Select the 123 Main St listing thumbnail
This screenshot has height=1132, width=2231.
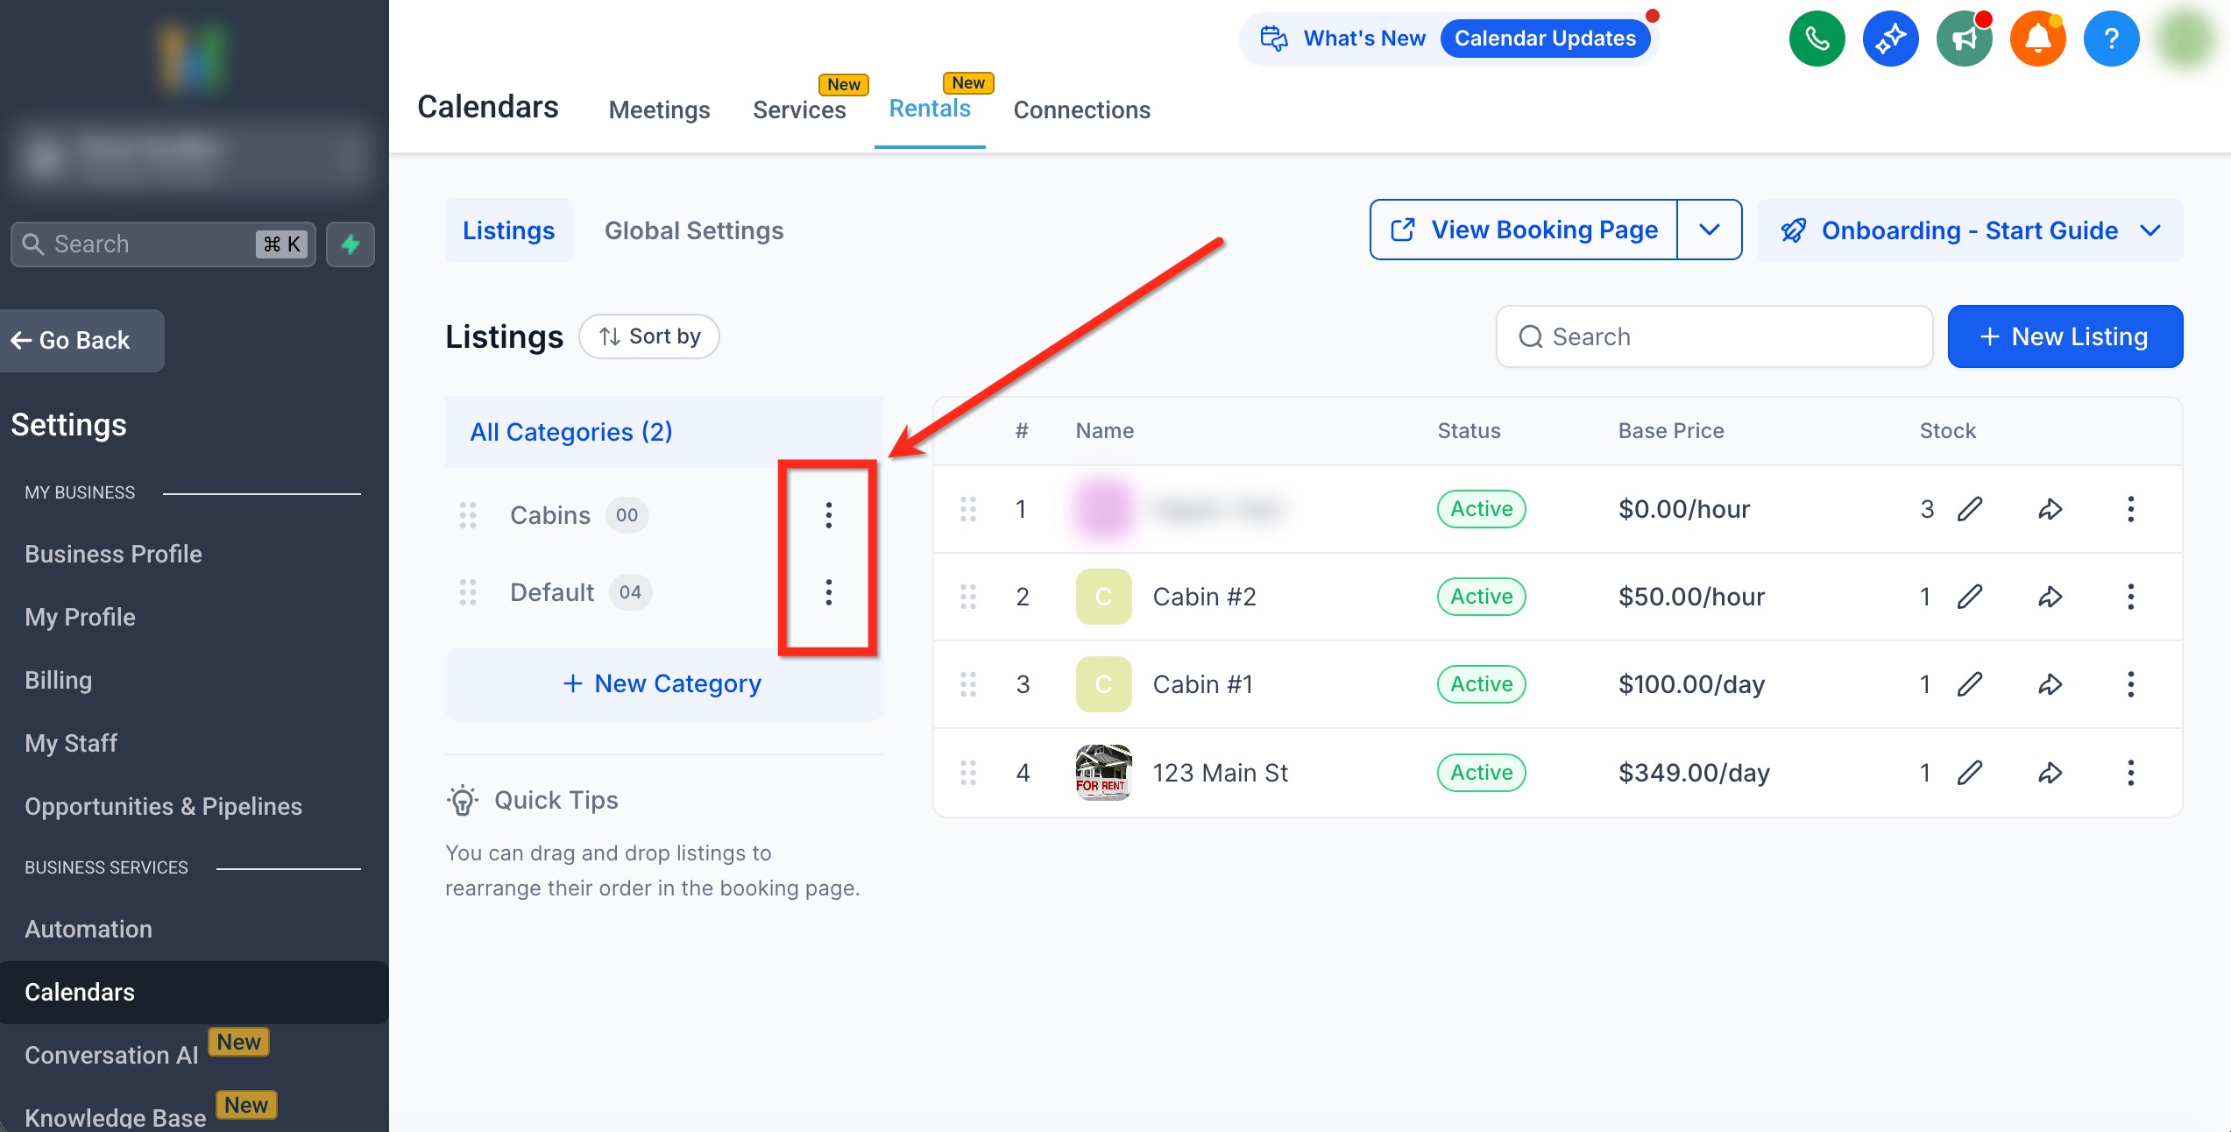(x=1103, y=773)
